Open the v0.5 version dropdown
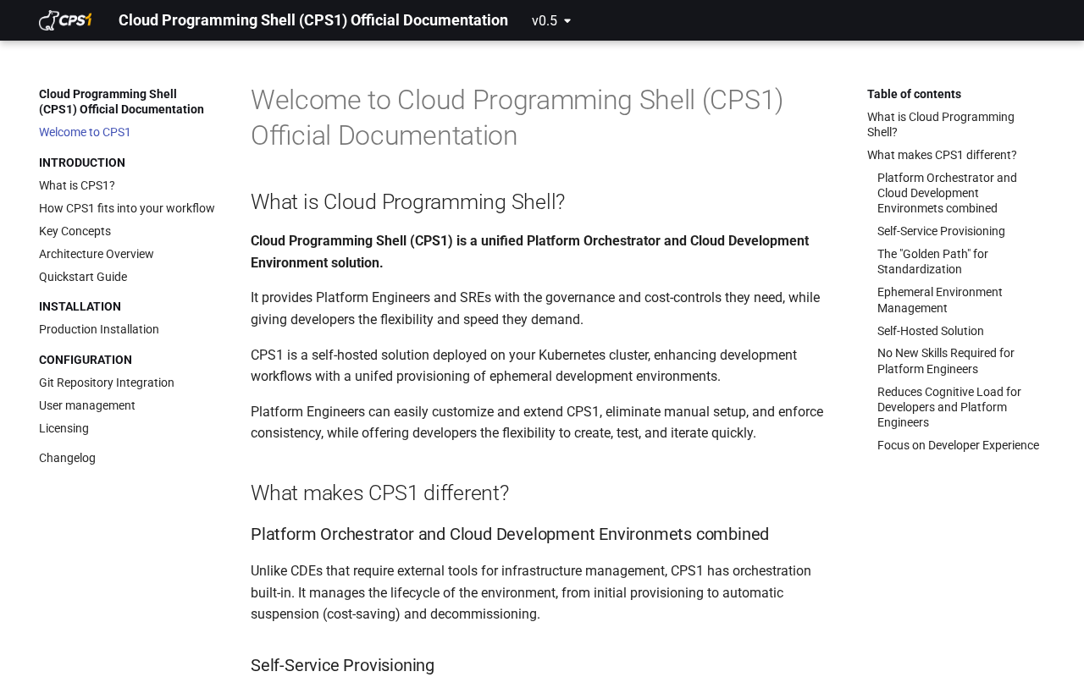The height and width of the screenshot is (677, 1084). tap(550, 20)
